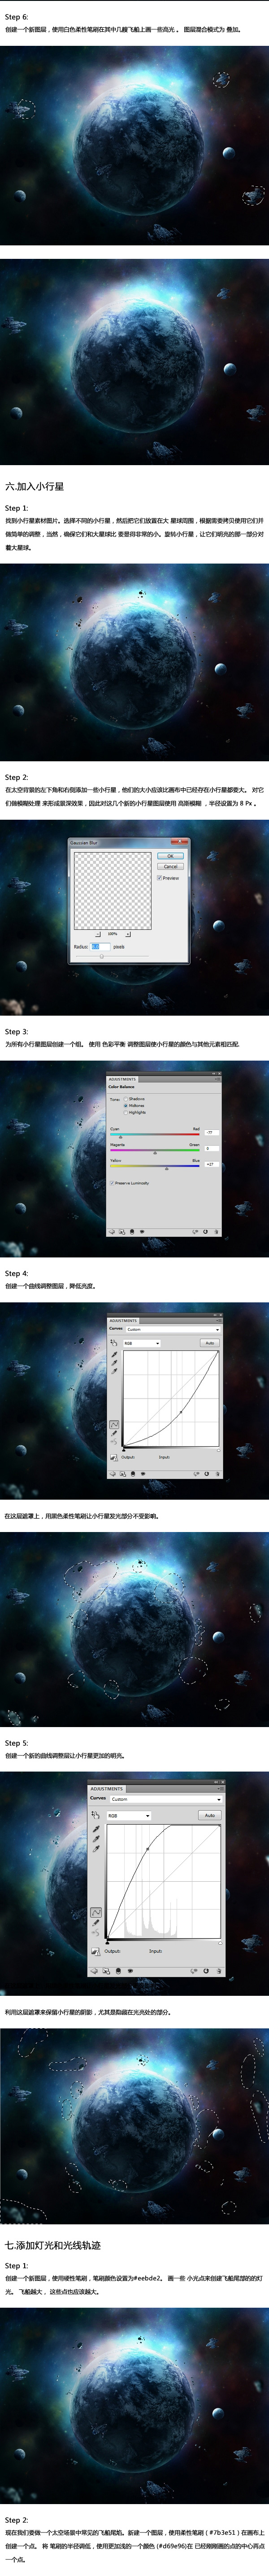Click the Cyan-Red value field showing -77
Viewport: 269px width, 2576px height.
tap(211, 1133)
